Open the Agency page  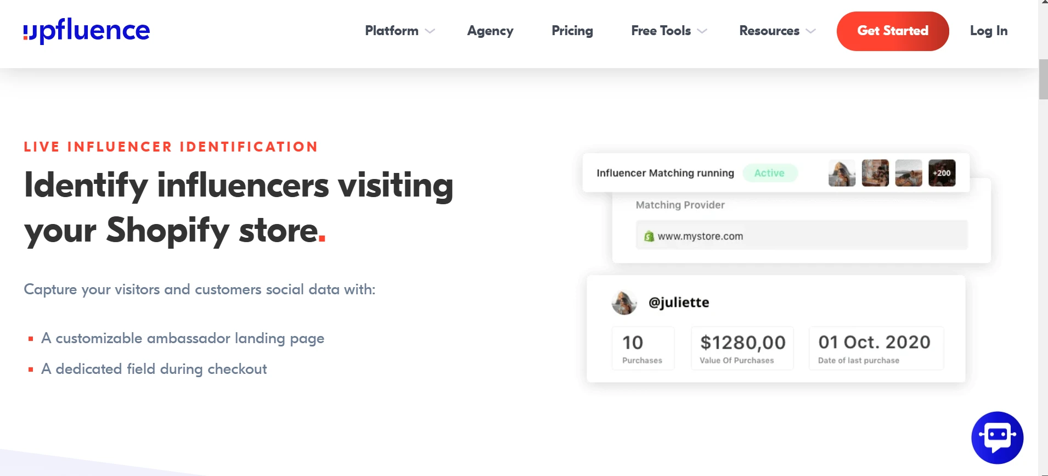(490, 31)
